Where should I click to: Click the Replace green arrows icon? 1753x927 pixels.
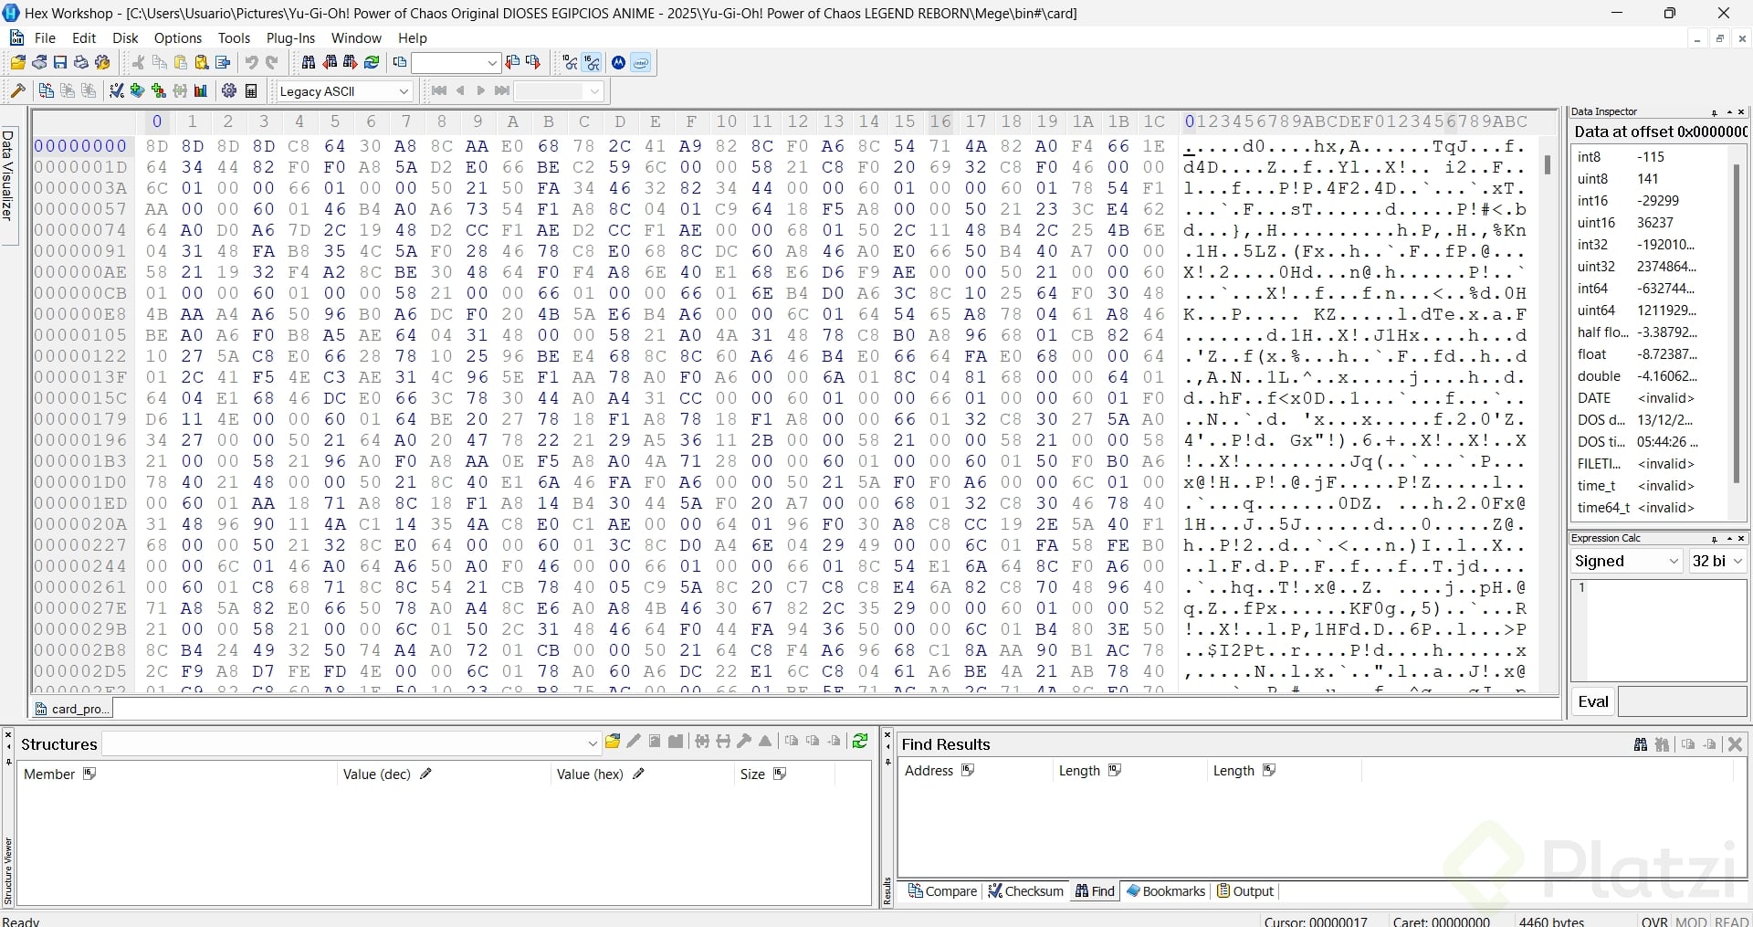(x=372, y=63)
